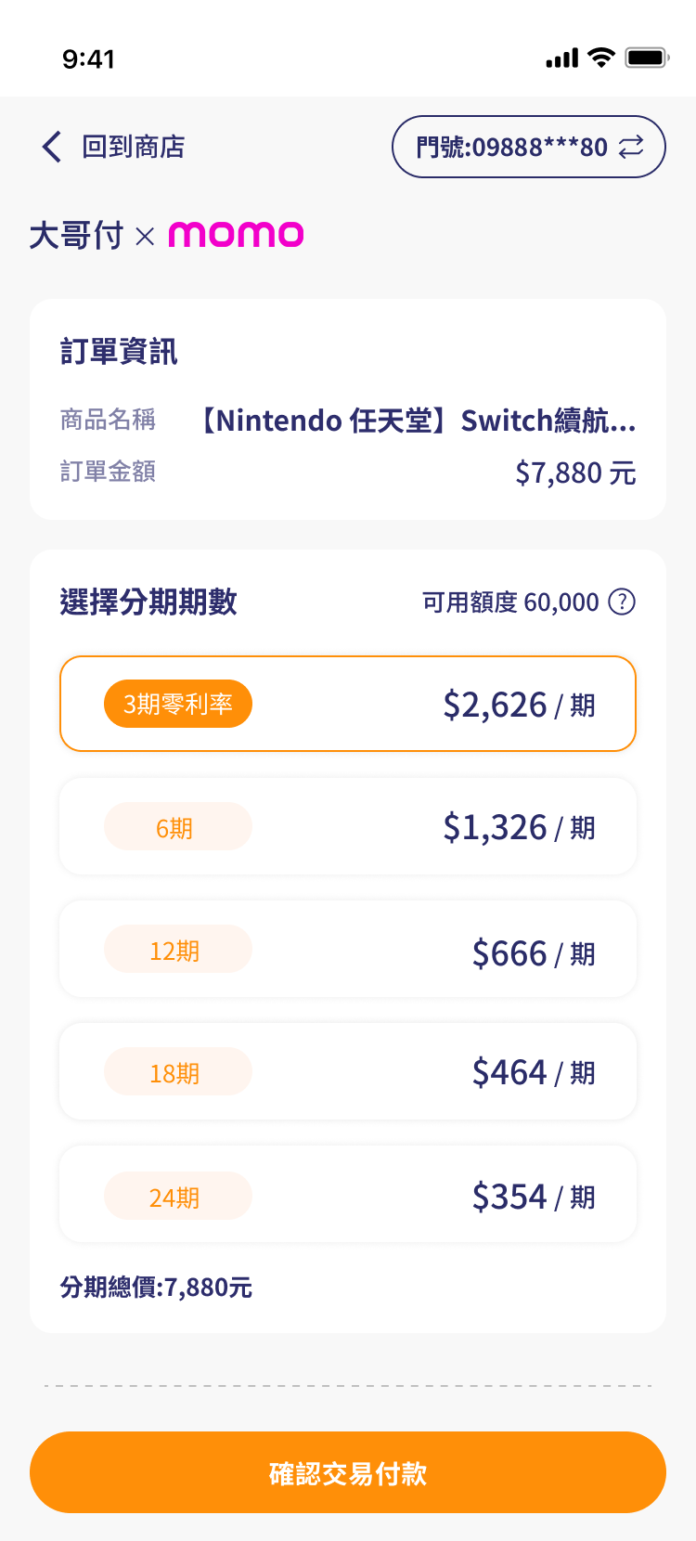Tap the back chevron arrow icon
The width and height of the screenshot is (696, 1541).
[52, 147]
